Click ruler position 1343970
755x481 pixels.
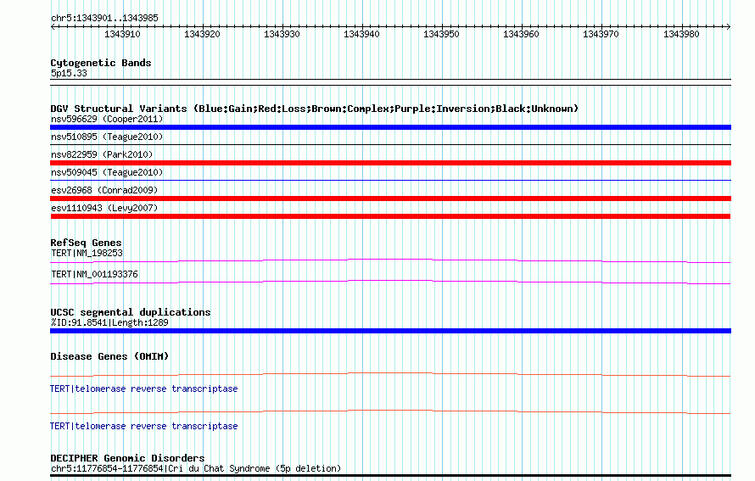pos(601,34)
